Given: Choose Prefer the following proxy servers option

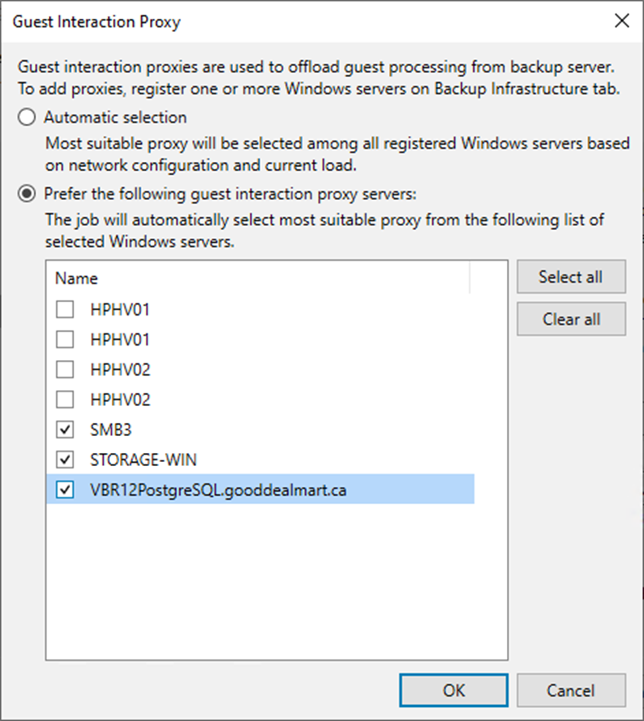Looking at the screenshot, I should coord(27,194).
